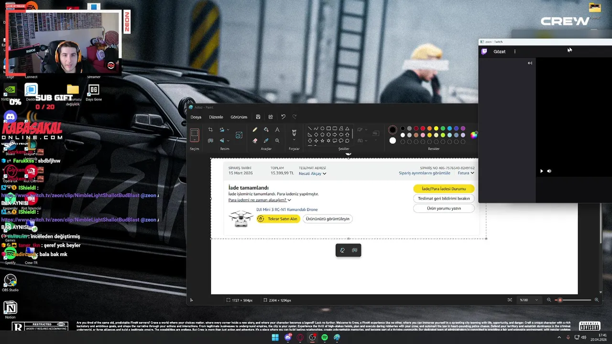Screen dimensions: 612x344
Task: Expand the Fatura dropdown
Action: (473, 173)
